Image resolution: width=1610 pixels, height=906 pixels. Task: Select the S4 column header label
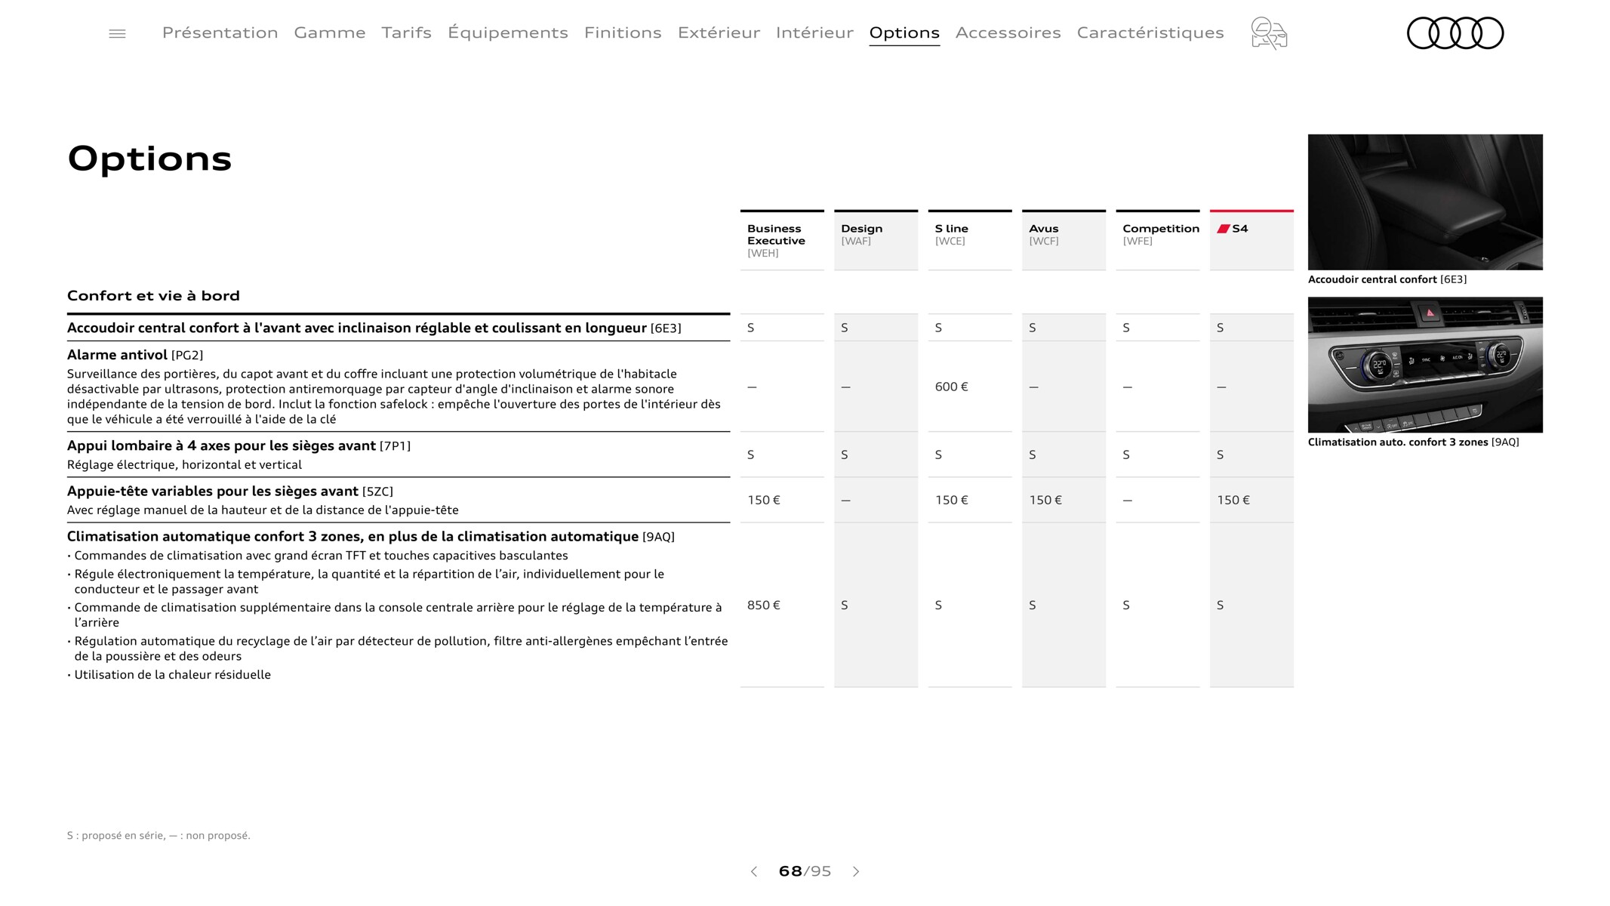click(x=1240, y=229)
